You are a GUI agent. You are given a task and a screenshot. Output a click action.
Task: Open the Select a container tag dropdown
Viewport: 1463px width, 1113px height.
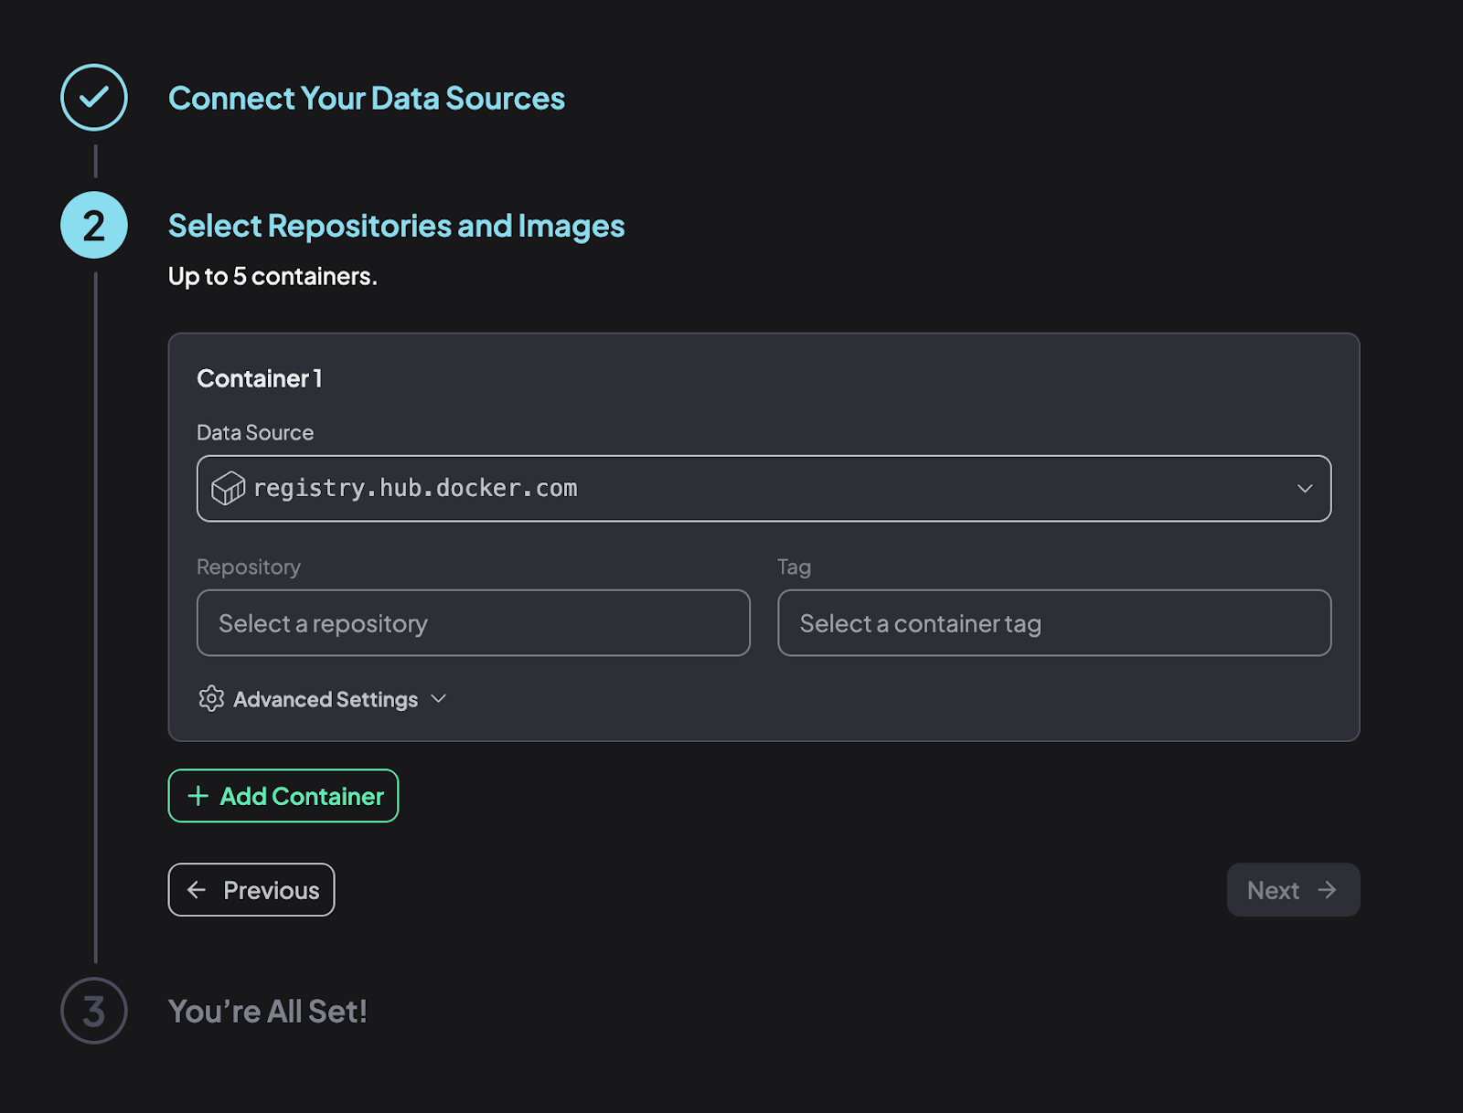(x=1053, y=623)
